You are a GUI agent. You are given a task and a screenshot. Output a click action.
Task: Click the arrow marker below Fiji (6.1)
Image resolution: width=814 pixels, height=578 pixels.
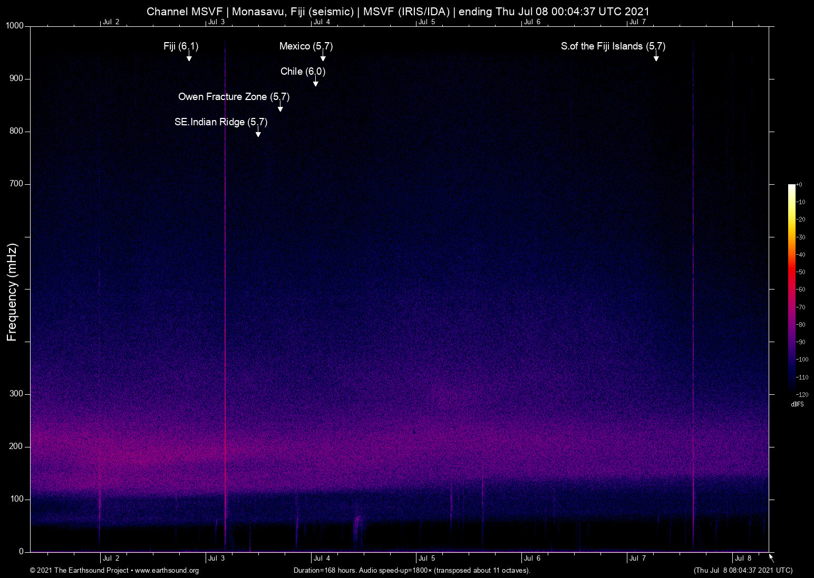pos(189,57)
